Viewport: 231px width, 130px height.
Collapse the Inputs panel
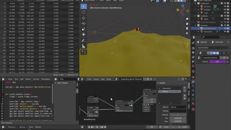coord(158,83)
